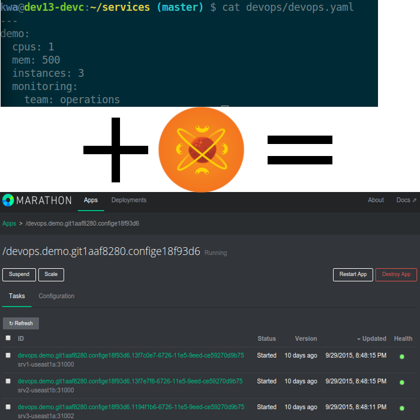Click the green health dot for srv3 task
The height and width of the screenshot is (420, 420).
click(402, 408)
